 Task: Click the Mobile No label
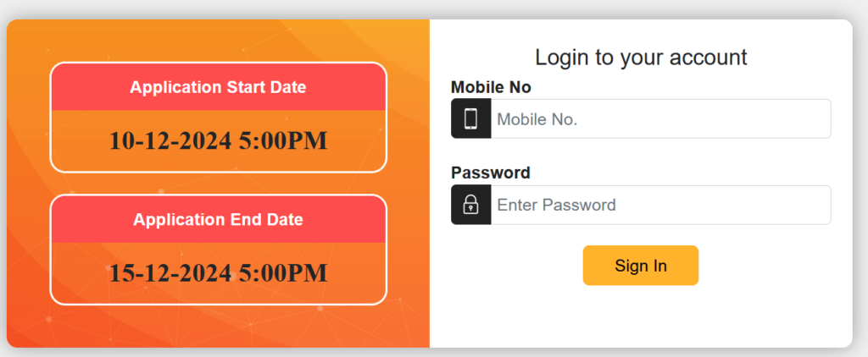click(491, 87)
